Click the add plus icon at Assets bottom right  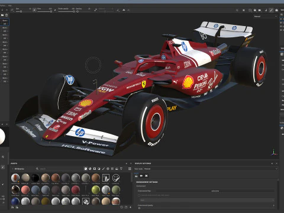click(130, 207)
